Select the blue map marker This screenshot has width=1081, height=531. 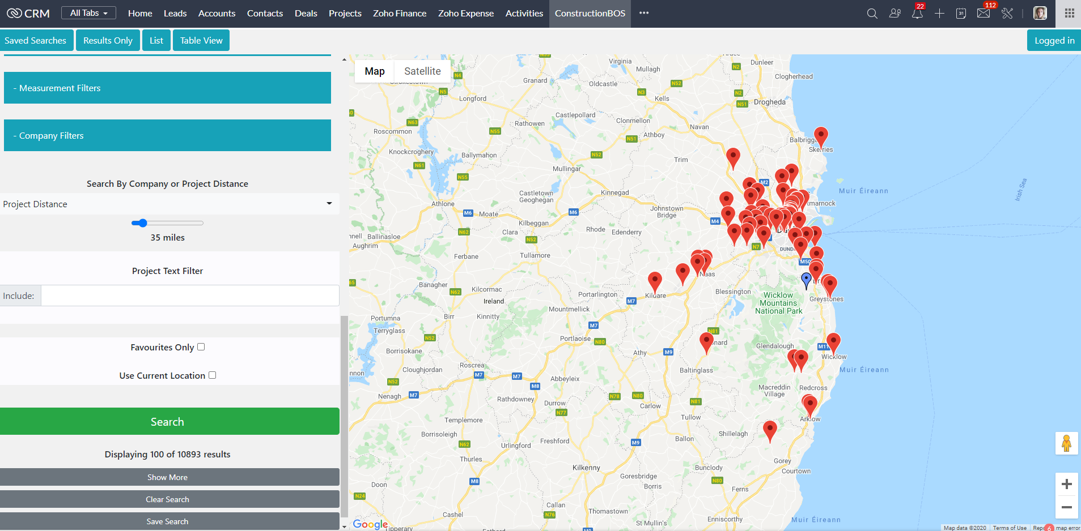[x=806, y=281]
